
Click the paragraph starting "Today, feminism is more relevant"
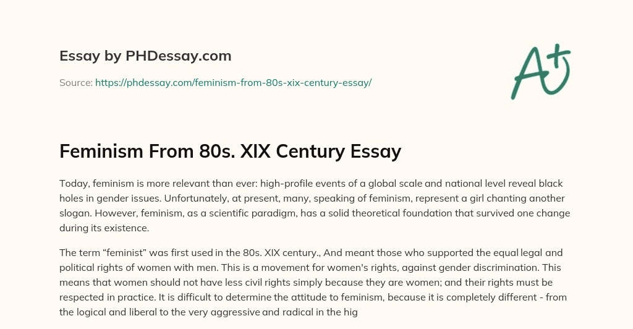(315, 205)
